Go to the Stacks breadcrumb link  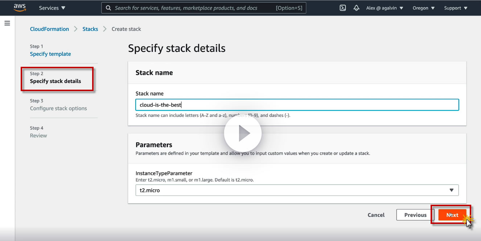pos(90,29)
